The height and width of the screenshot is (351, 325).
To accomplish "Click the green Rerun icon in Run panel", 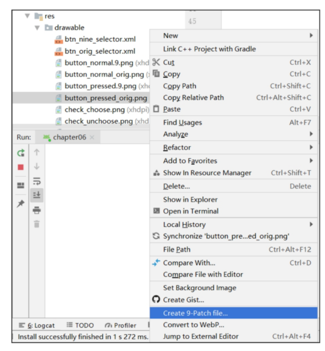I will [x=21, y=153].
